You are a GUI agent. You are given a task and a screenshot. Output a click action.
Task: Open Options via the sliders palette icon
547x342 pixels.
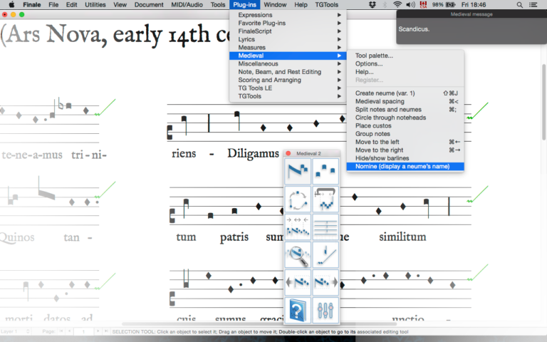point(325,311)
